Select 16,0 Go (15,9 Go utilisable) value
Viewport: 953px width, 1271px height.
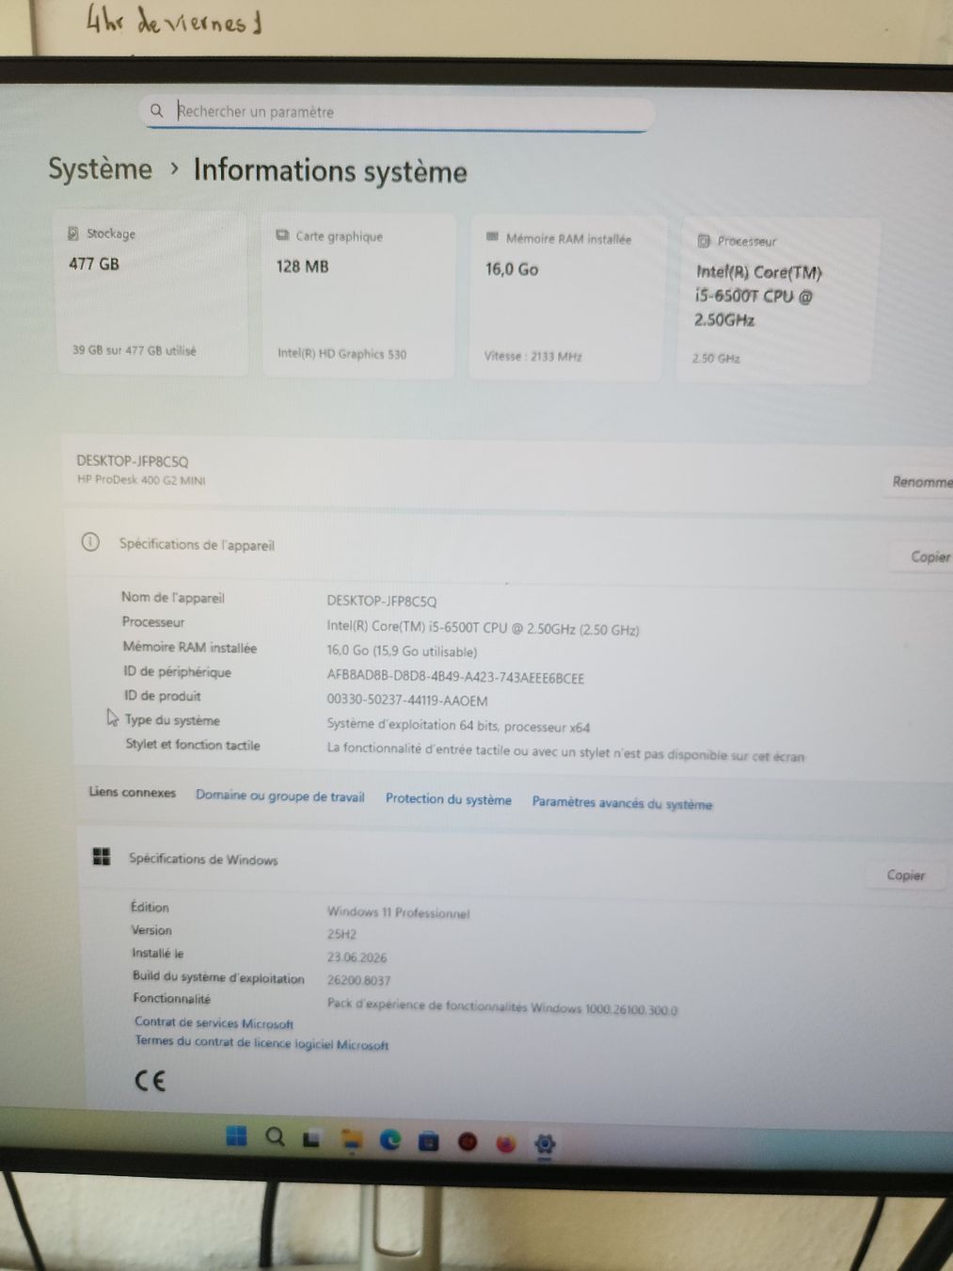[x=402, y=652]
